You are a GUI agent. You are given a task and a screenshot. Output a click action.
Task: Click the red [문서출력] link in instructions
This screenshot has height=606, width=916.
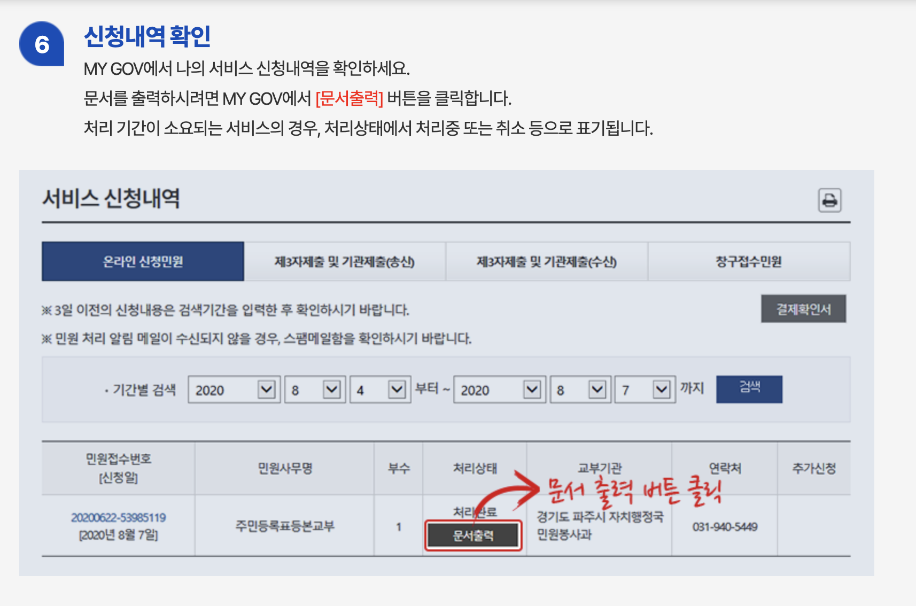[x=350, y=98]
